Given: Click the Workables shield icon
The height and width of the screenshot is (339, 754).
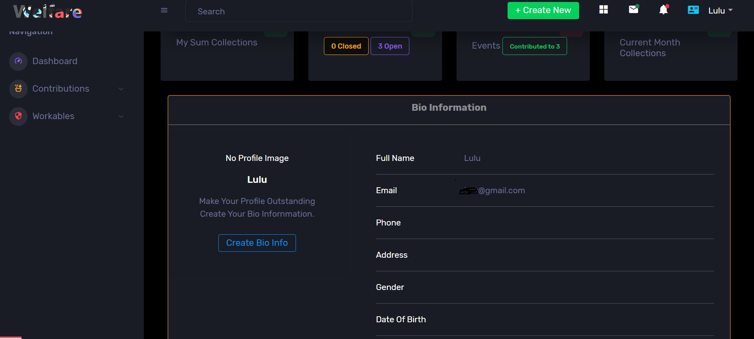Looking at the screenshot, I should coord(18,116).
